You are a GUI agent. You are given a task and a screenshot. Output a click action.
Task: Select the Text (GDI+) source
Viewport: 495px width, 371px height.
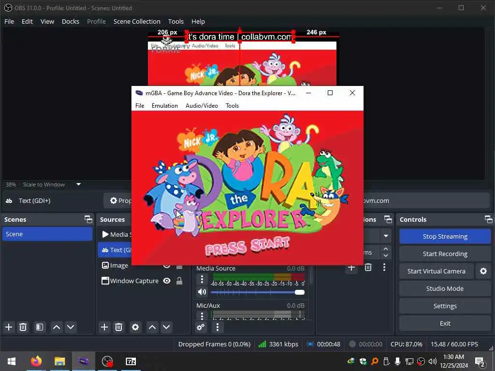pyautogui.click(x=115, y=250)
